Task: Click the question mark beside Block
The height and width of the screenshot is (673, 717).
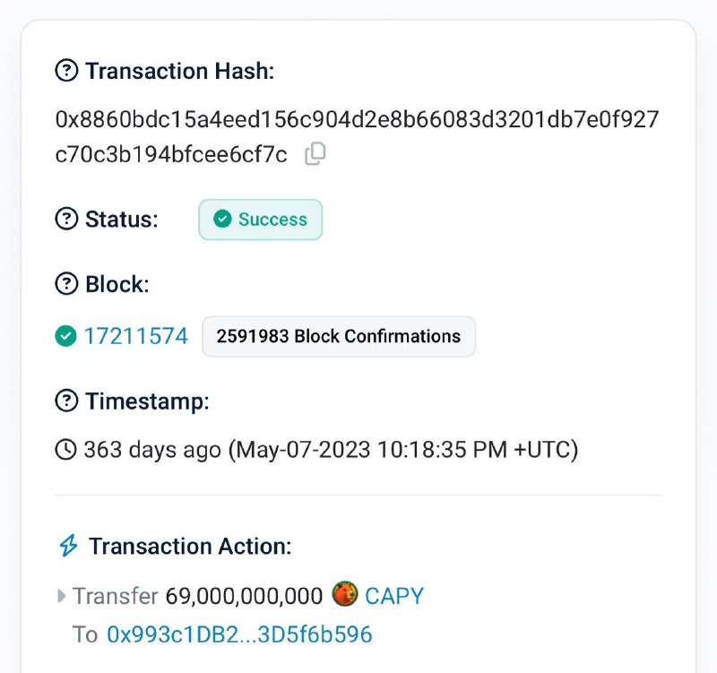Action: coord(66,284)
